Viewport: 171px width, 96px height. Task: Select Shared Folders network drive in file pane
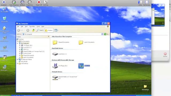[65, 78]
